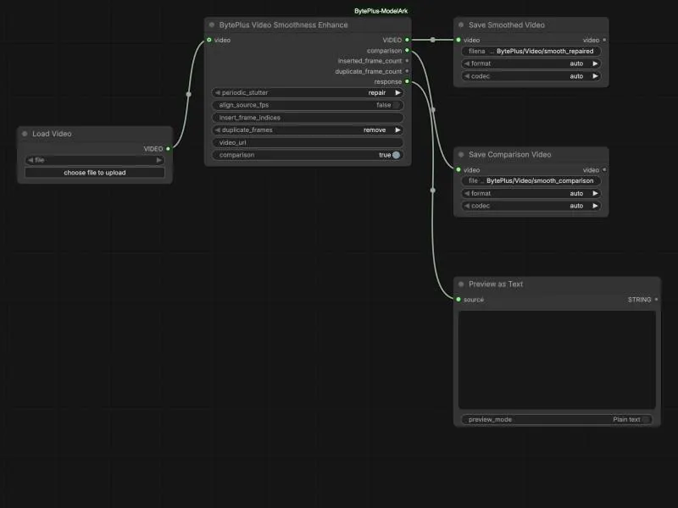Step periodic_stutter to previous option
This screenshot has width=678, height=508.
click(x=218, y=93)
